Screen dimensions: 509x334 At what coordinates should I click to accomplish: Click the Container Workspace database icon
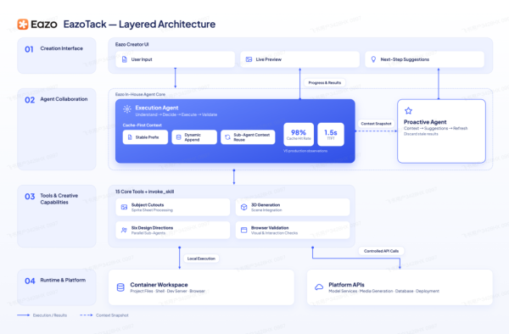(120, 287)
